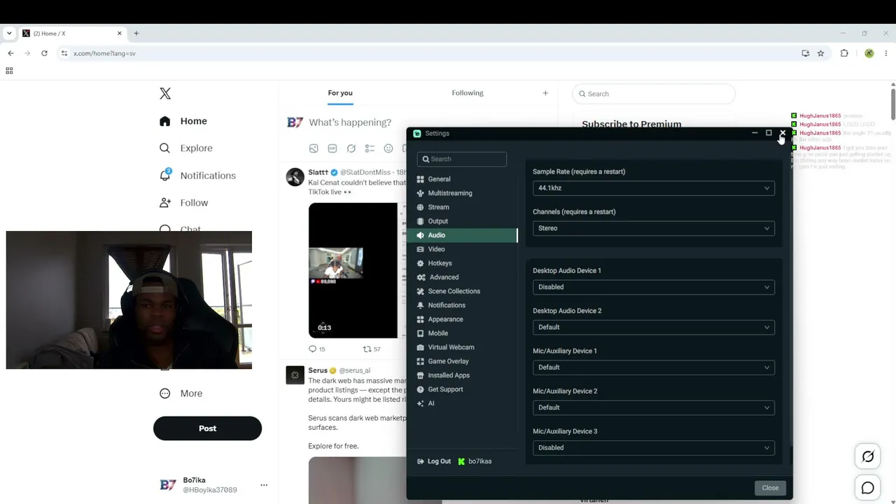The width and height of the screenshot is (896, 504).
Task: Open Notifications in X navigation
Action: pyautogui.click(x=197, y=176)
